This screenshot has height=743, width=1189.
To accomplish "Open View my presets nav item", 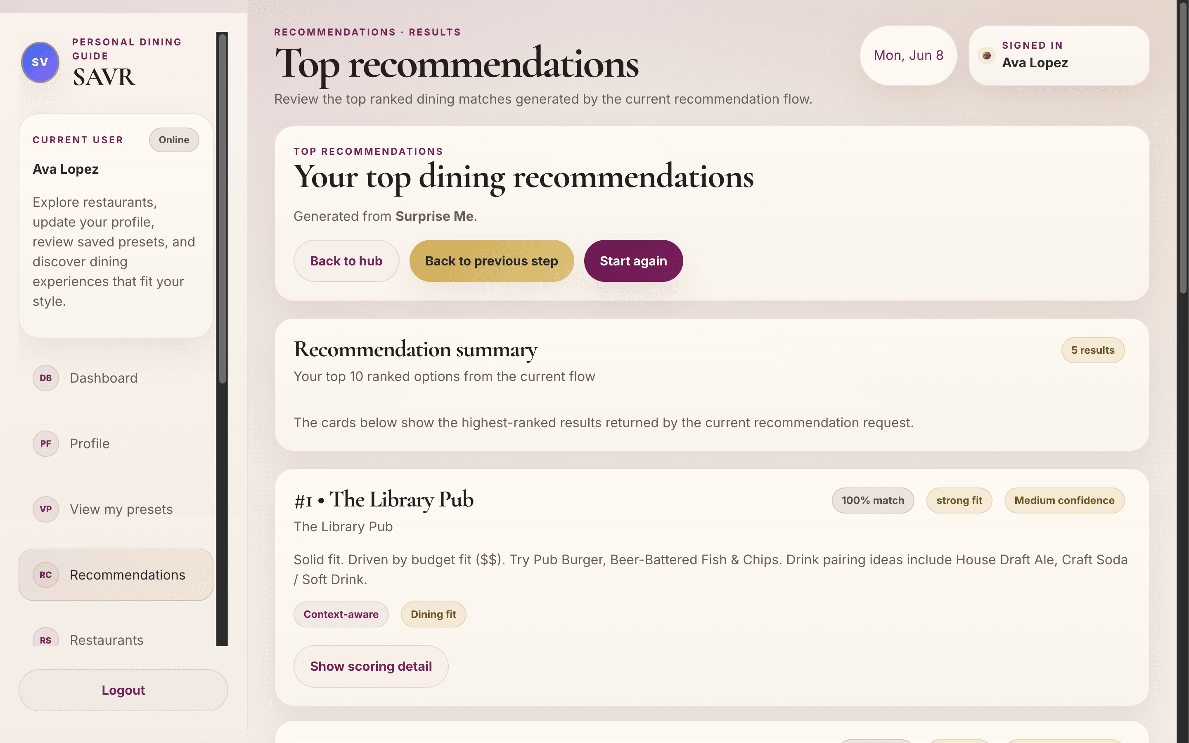I will tap(116, 509).
